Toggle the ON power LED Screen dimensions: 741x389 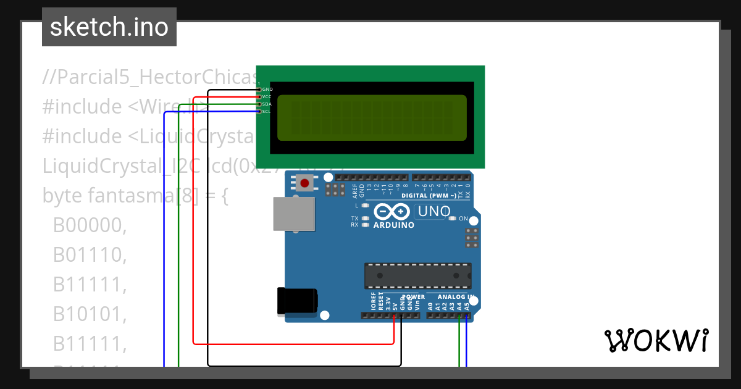coord(453,218)
